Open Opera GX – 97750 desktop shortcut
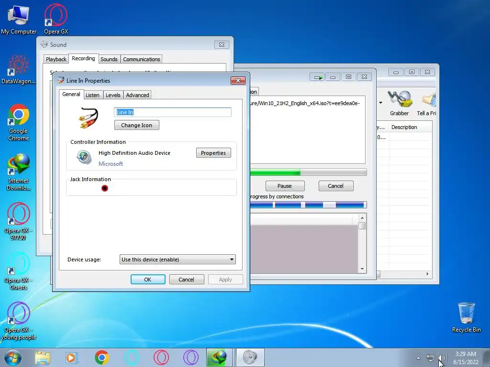Screen dimensions: 490x367 (x=18, y=221)
